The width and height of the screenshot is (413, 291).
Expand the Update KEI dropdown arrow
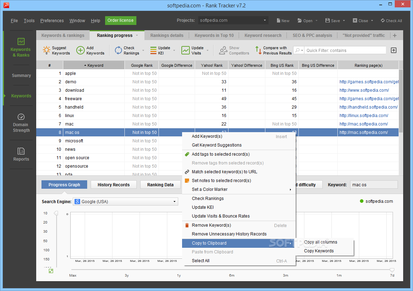click(x=174, y=50)
